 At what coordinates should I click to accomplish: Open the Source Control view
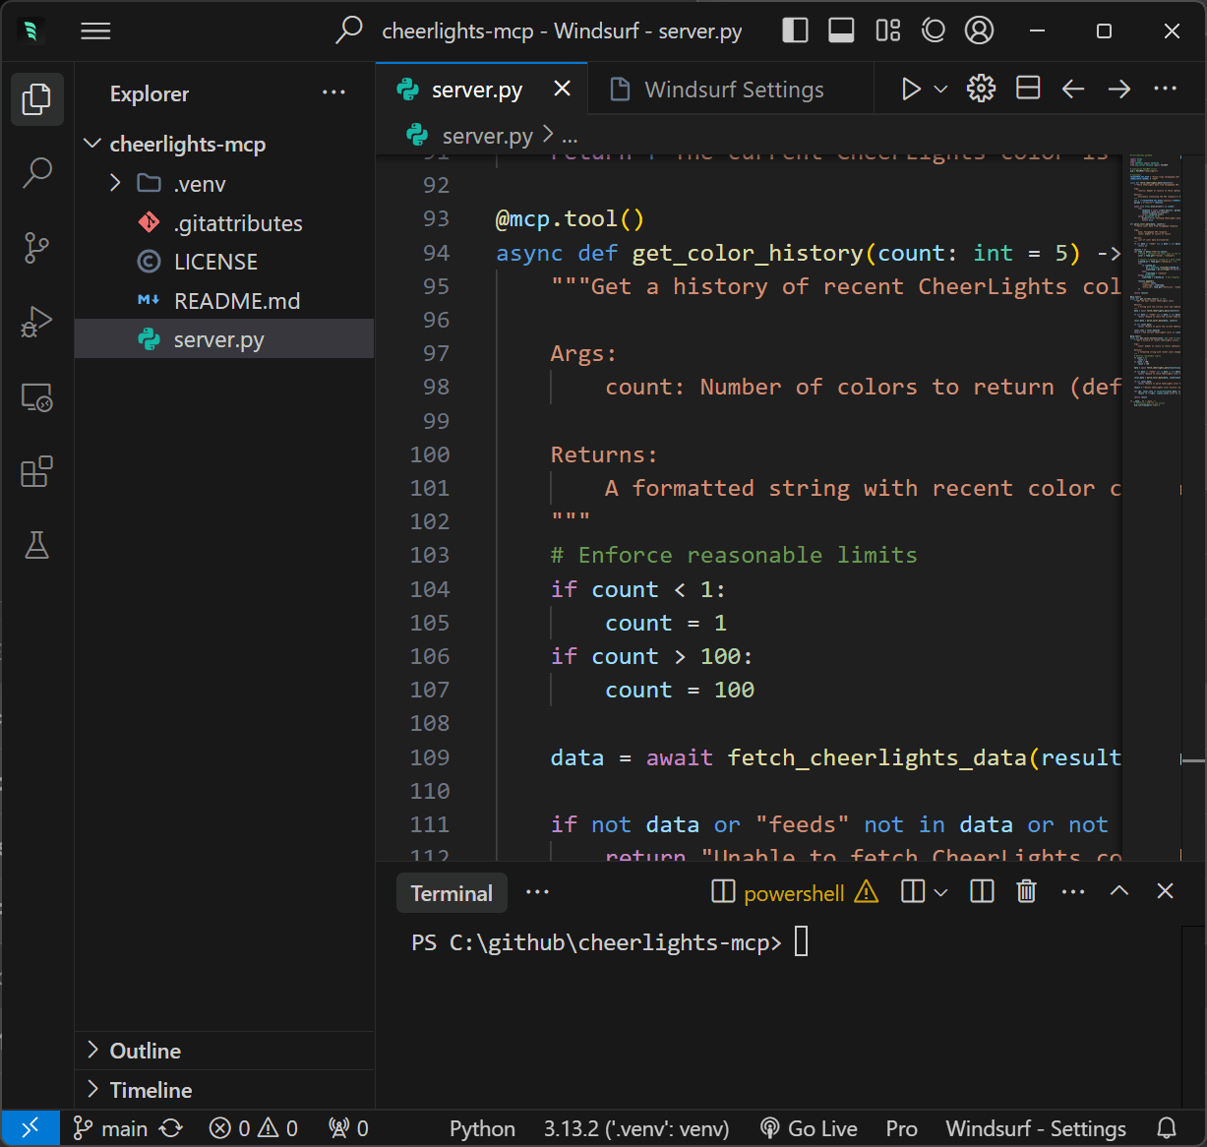pos(37,247)
